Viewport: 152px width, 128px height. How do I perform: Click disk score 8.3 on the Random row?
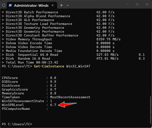click(142, 59)
